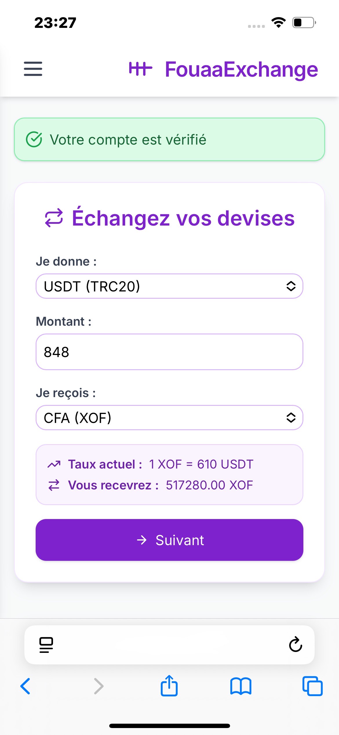The width and height of the screenshot is (339, 735).
Task: Open the hamburger menu
Action: (x=33, y=69)
